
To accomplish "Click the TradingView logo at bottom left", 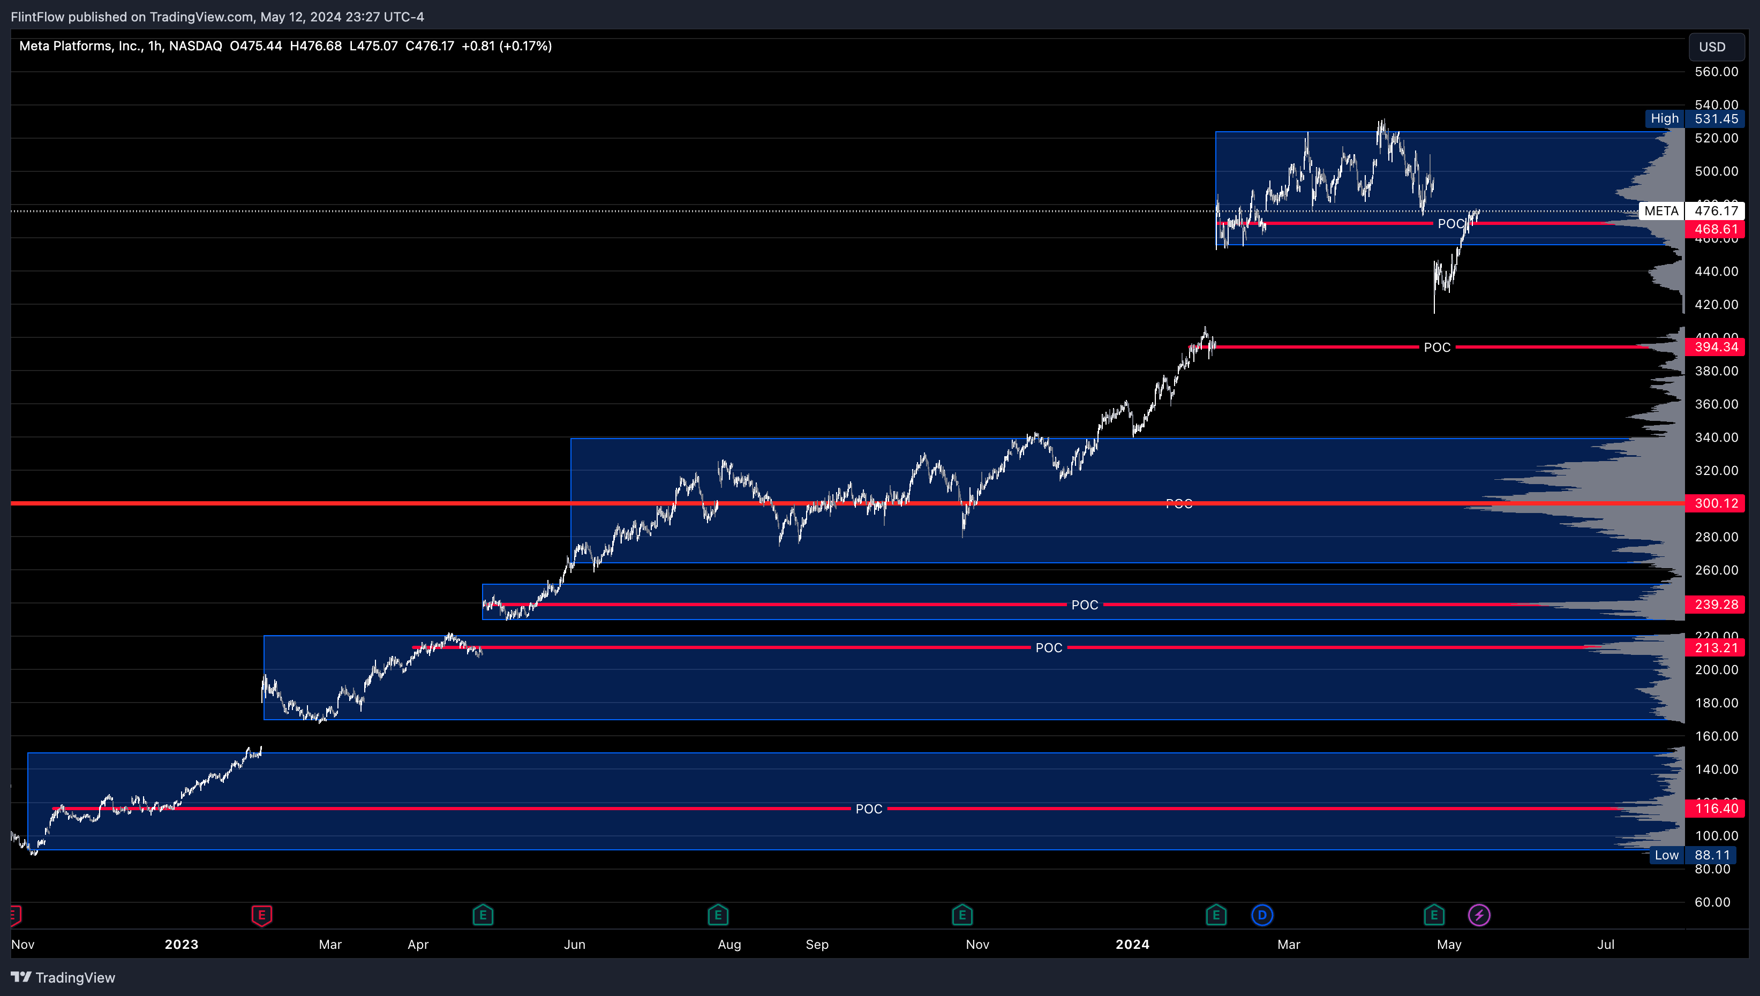I will (63, 978).
